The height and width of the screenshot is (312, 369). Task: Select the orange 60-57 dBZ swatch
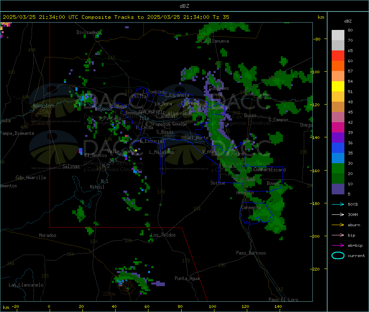coord(338,66)
